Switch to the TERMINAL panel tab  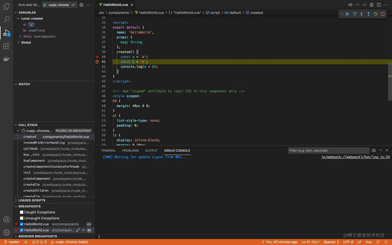[108, 151]
